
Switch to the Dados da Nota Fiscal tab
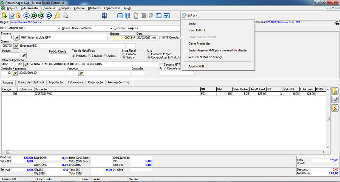31,82
